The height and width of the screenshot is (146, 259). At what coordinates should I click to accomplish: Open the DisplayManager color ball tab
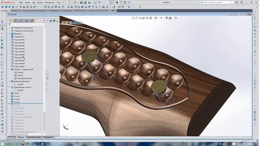[x=32, y=21]
